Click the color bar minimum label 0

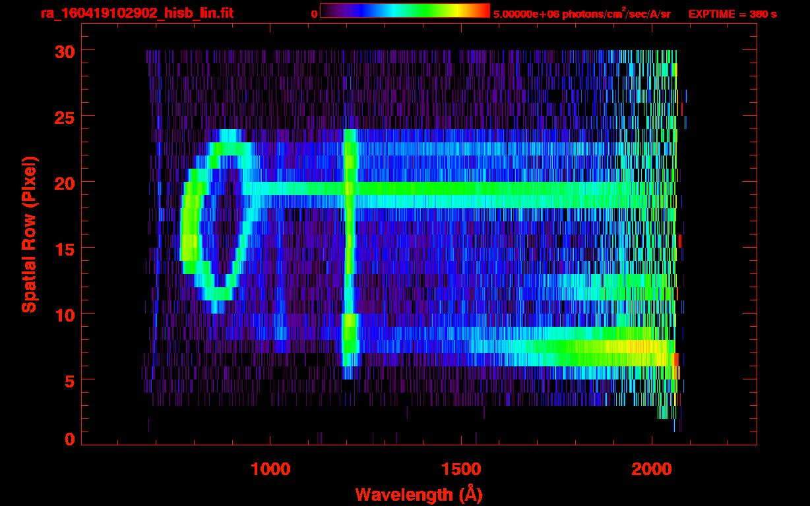314,14
